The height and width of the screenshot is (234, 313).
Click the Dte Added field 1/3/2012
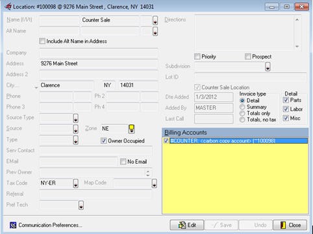point(214,97)
